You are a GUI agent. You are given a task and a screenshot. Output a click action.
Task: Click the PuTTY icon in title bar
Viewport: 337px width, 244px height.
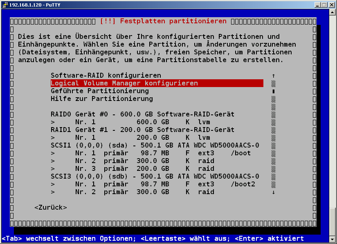(x=5, y=5)
